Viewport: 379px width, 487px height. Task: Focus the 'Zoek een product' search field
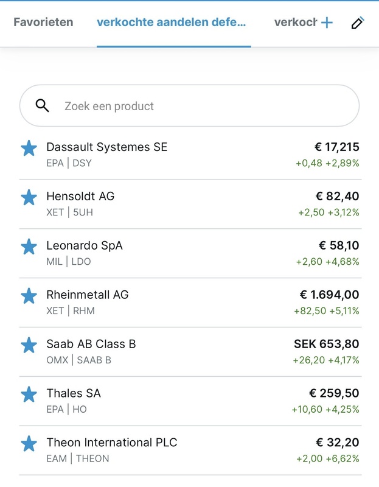click(201, 106)
